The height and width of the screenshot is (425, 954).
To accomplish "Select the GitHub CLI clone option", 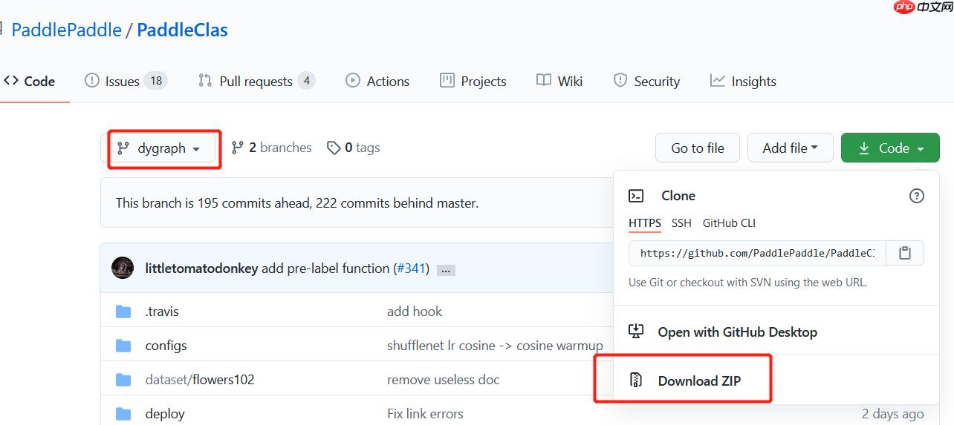I will [729, 223].
